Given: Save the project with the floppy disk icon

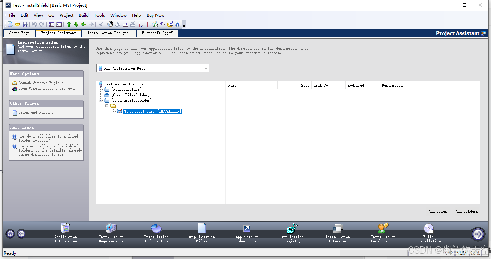Looking at the screenshot, I should tap(25, 24).
